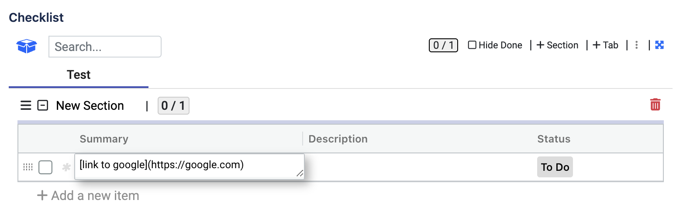Click the summary text editing box
The width and height of the screenshot is (690, 217).
pyautogui.click(x=183, y=166)
